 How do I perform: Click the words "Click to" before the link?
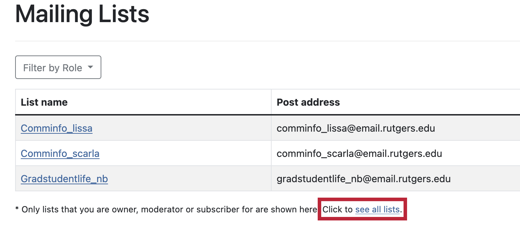tap(337, 210)
